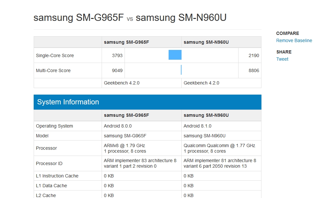Click SM-N960U's 0 KB L2 Cache value
Screen dimensions: 318x198
point(188,195)
